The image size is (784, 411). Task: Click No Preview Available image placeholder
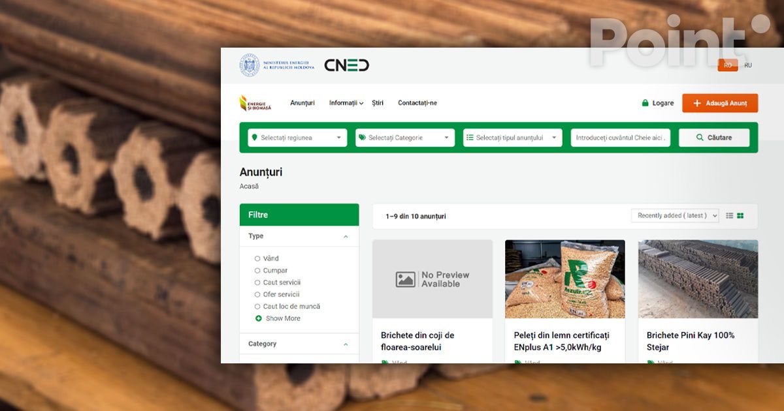[433, 279]
